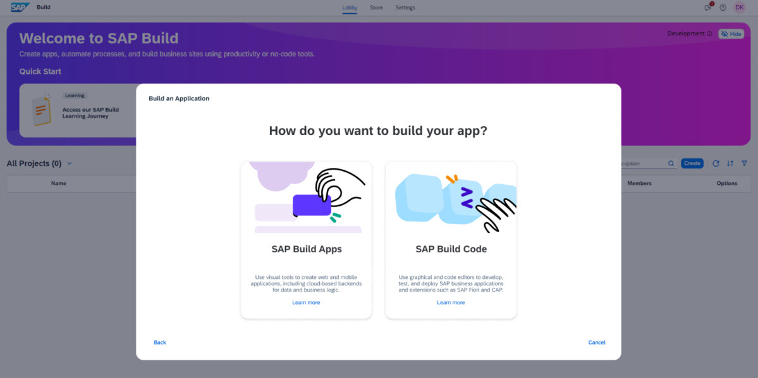Screen dimensions: 758x378
Task: Click the Development environment label
Action: click(x=685, y=34)
